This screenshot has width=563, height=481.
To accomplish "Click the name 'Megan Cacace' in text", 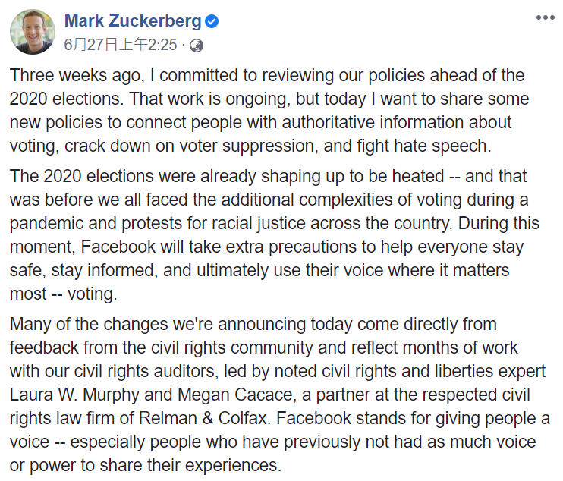I will [x=235, y=395].
